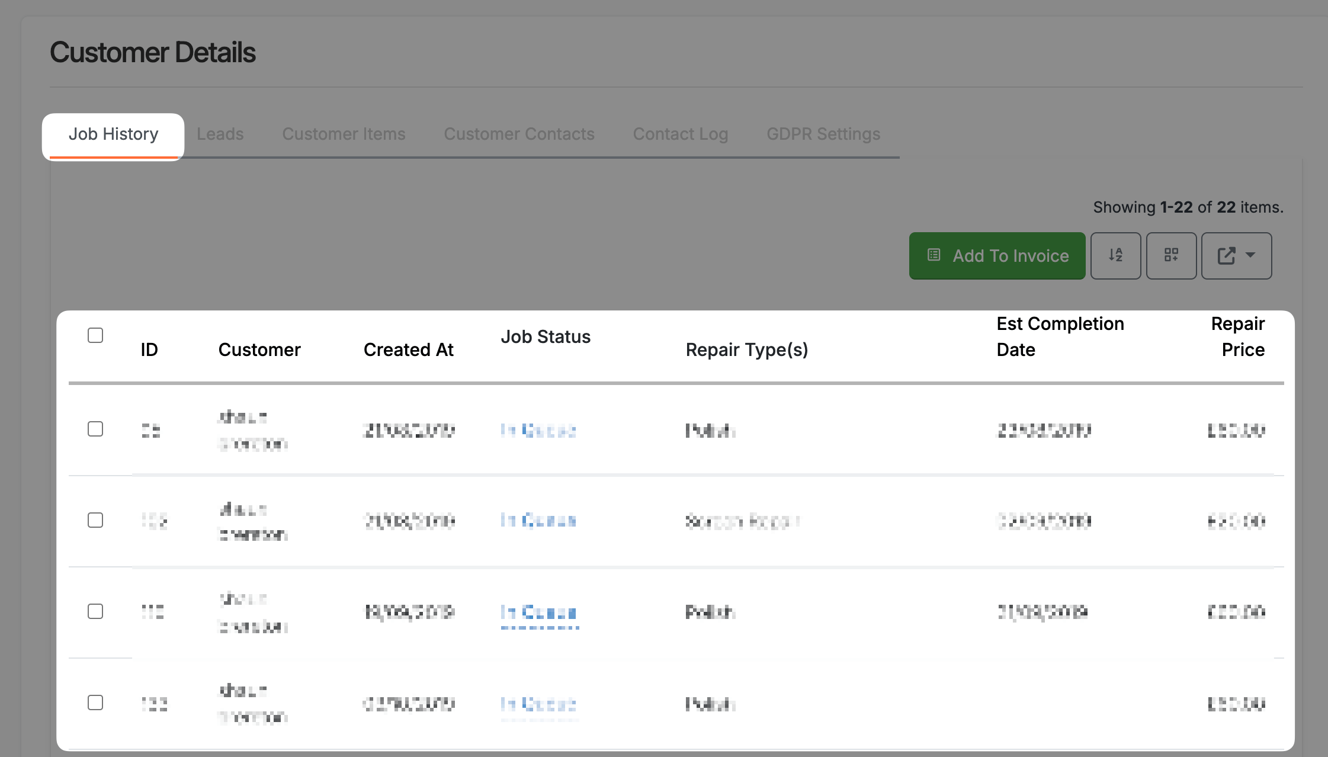Switch to the Leads tab

(220, 134)
